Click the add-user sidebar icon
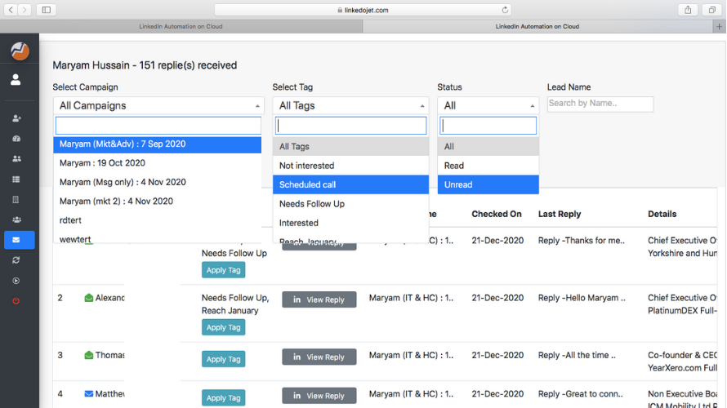This screenshot has height=408, width=727. [16, 118]
